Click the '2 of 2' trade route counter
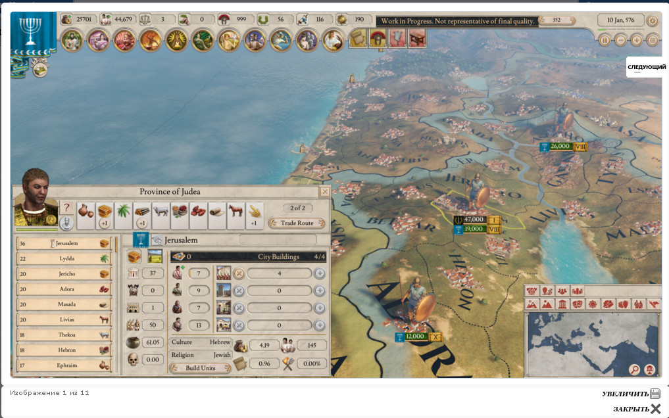The width and height of the screenshot is (669, 418). (297, 208)
